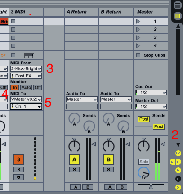This screenshot has height=194, width=183.
Task: Open the Cue Out 1/2 dropdown
Action: coord(151,93)
